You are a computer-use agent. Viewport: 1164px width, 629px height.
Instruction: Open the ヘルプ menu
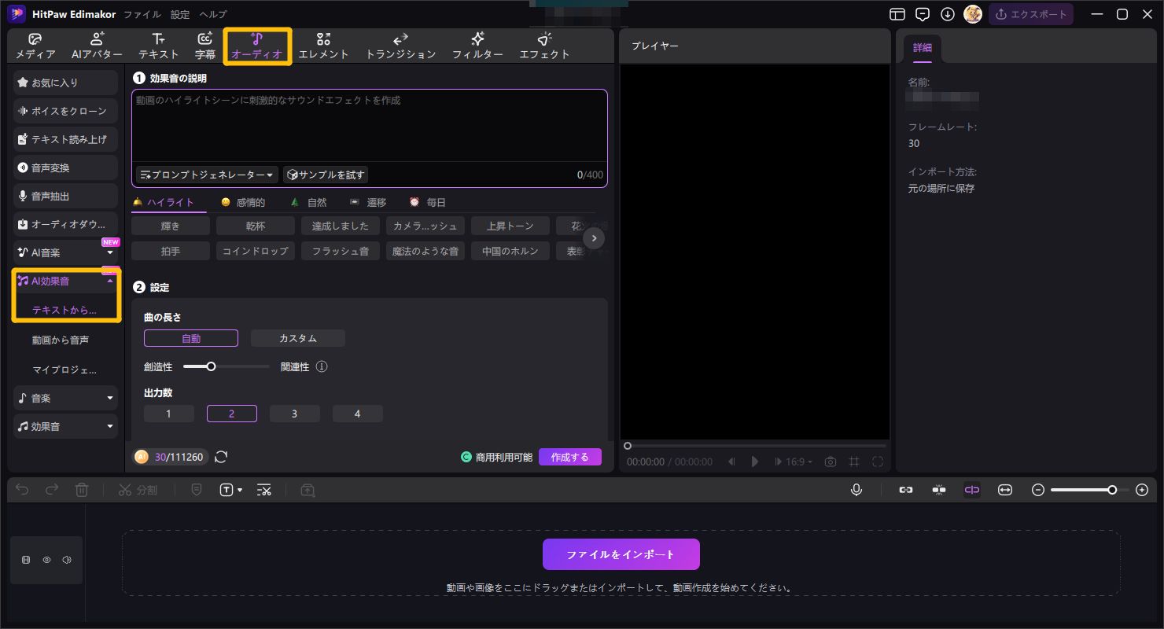pyautogui.click(x=212, y=13)
